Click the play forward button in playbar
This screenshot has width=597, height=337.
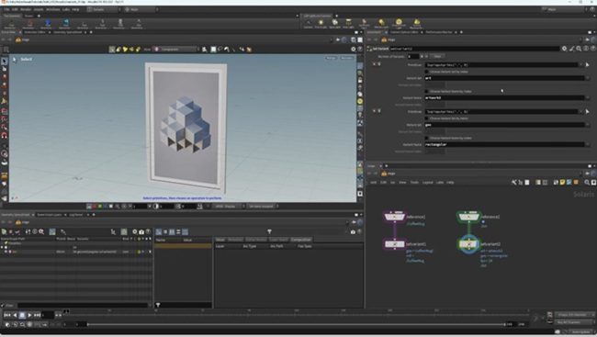[29, 315]
